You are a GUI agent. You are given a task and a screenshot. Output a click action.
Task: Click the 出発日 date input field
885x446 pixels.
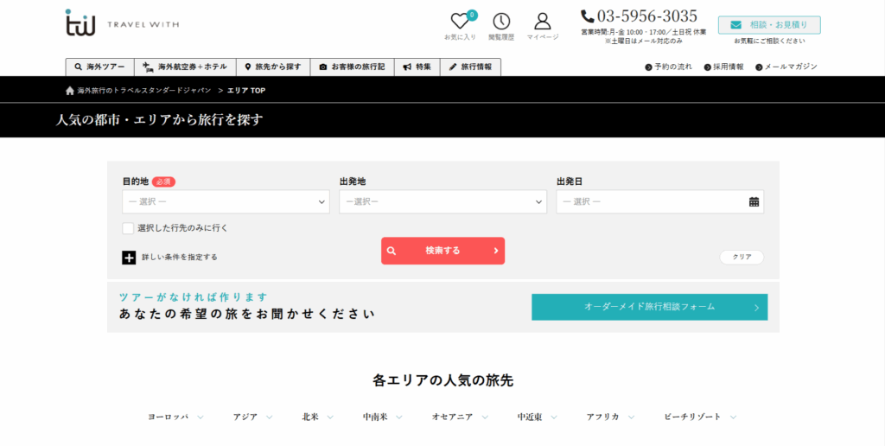651,202
